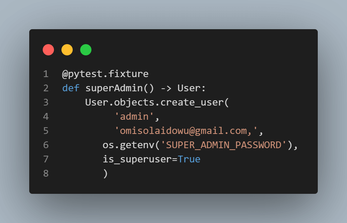Click line number 1 in gutter
The height and width of the screenshot is (223, 347).
click(46, 74)
